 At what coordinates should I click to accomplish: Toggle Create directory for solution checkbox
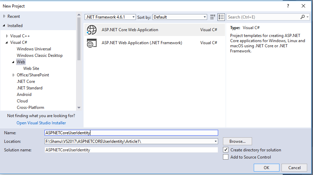(x=226, y=150)
